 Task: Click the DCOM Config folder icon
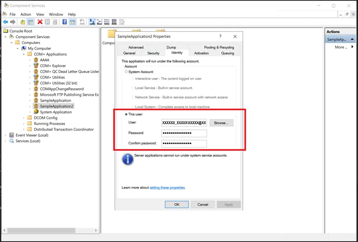click(x=30, y=117)
